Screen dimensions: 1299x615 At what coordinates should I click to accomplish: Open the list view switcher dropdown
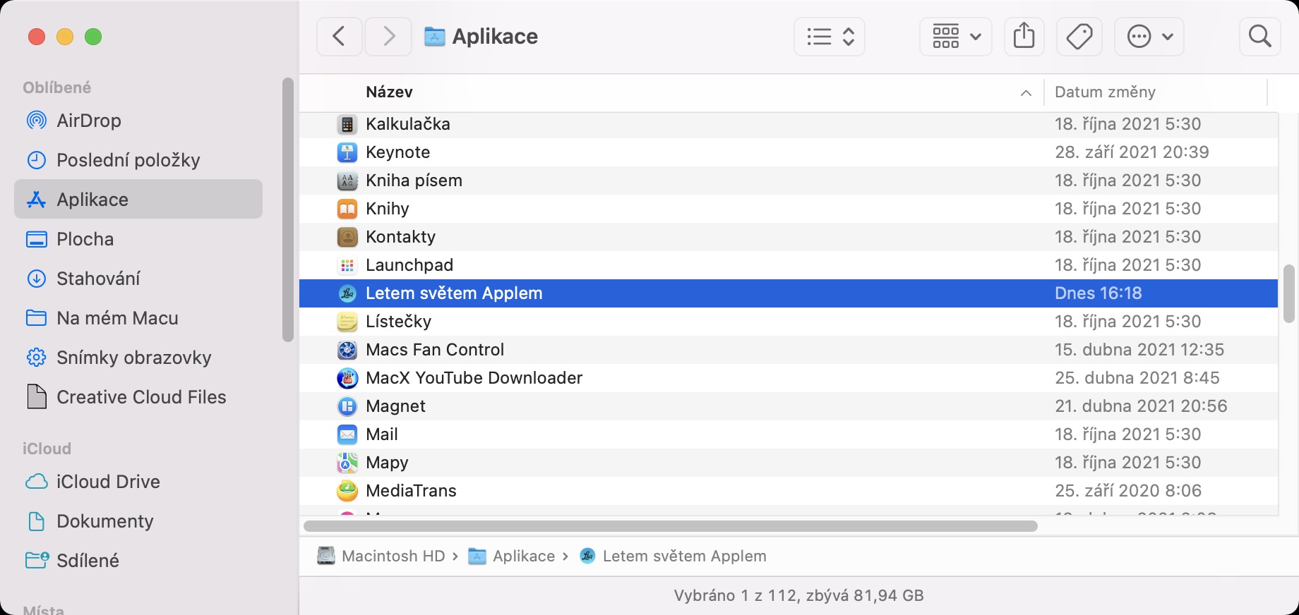click(x=830, y=36)
